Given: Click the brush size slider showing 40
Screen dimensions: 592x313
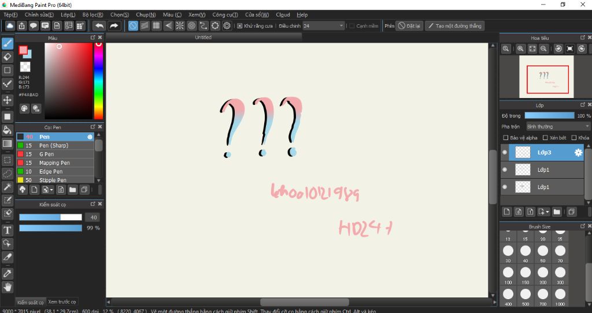Looking at the screenshot, I should tap(51, 217).
